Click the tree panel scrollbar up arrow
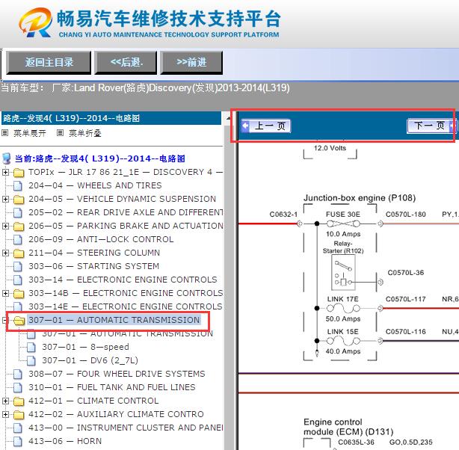 (228, 118)
